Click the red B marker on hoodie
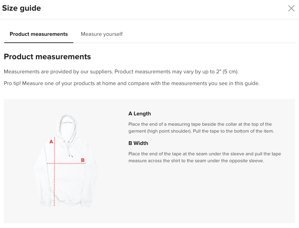This screenshot has width=299, height=228. pos(83,160)
